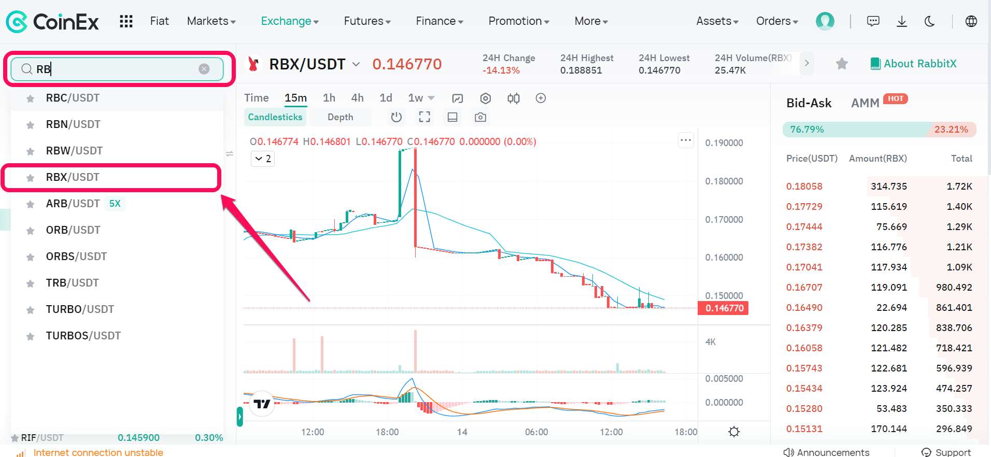Viewport: 991px width, 457px height.
Task: Star the TURBO/USDT pair
Action: (31, 310)
